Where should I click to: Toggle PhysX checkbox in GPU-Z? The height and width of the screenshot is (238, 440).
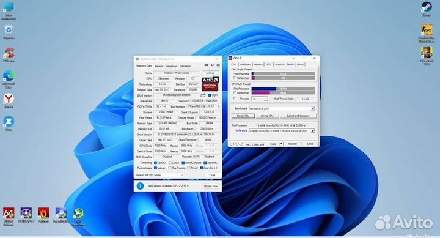[189, 168]
